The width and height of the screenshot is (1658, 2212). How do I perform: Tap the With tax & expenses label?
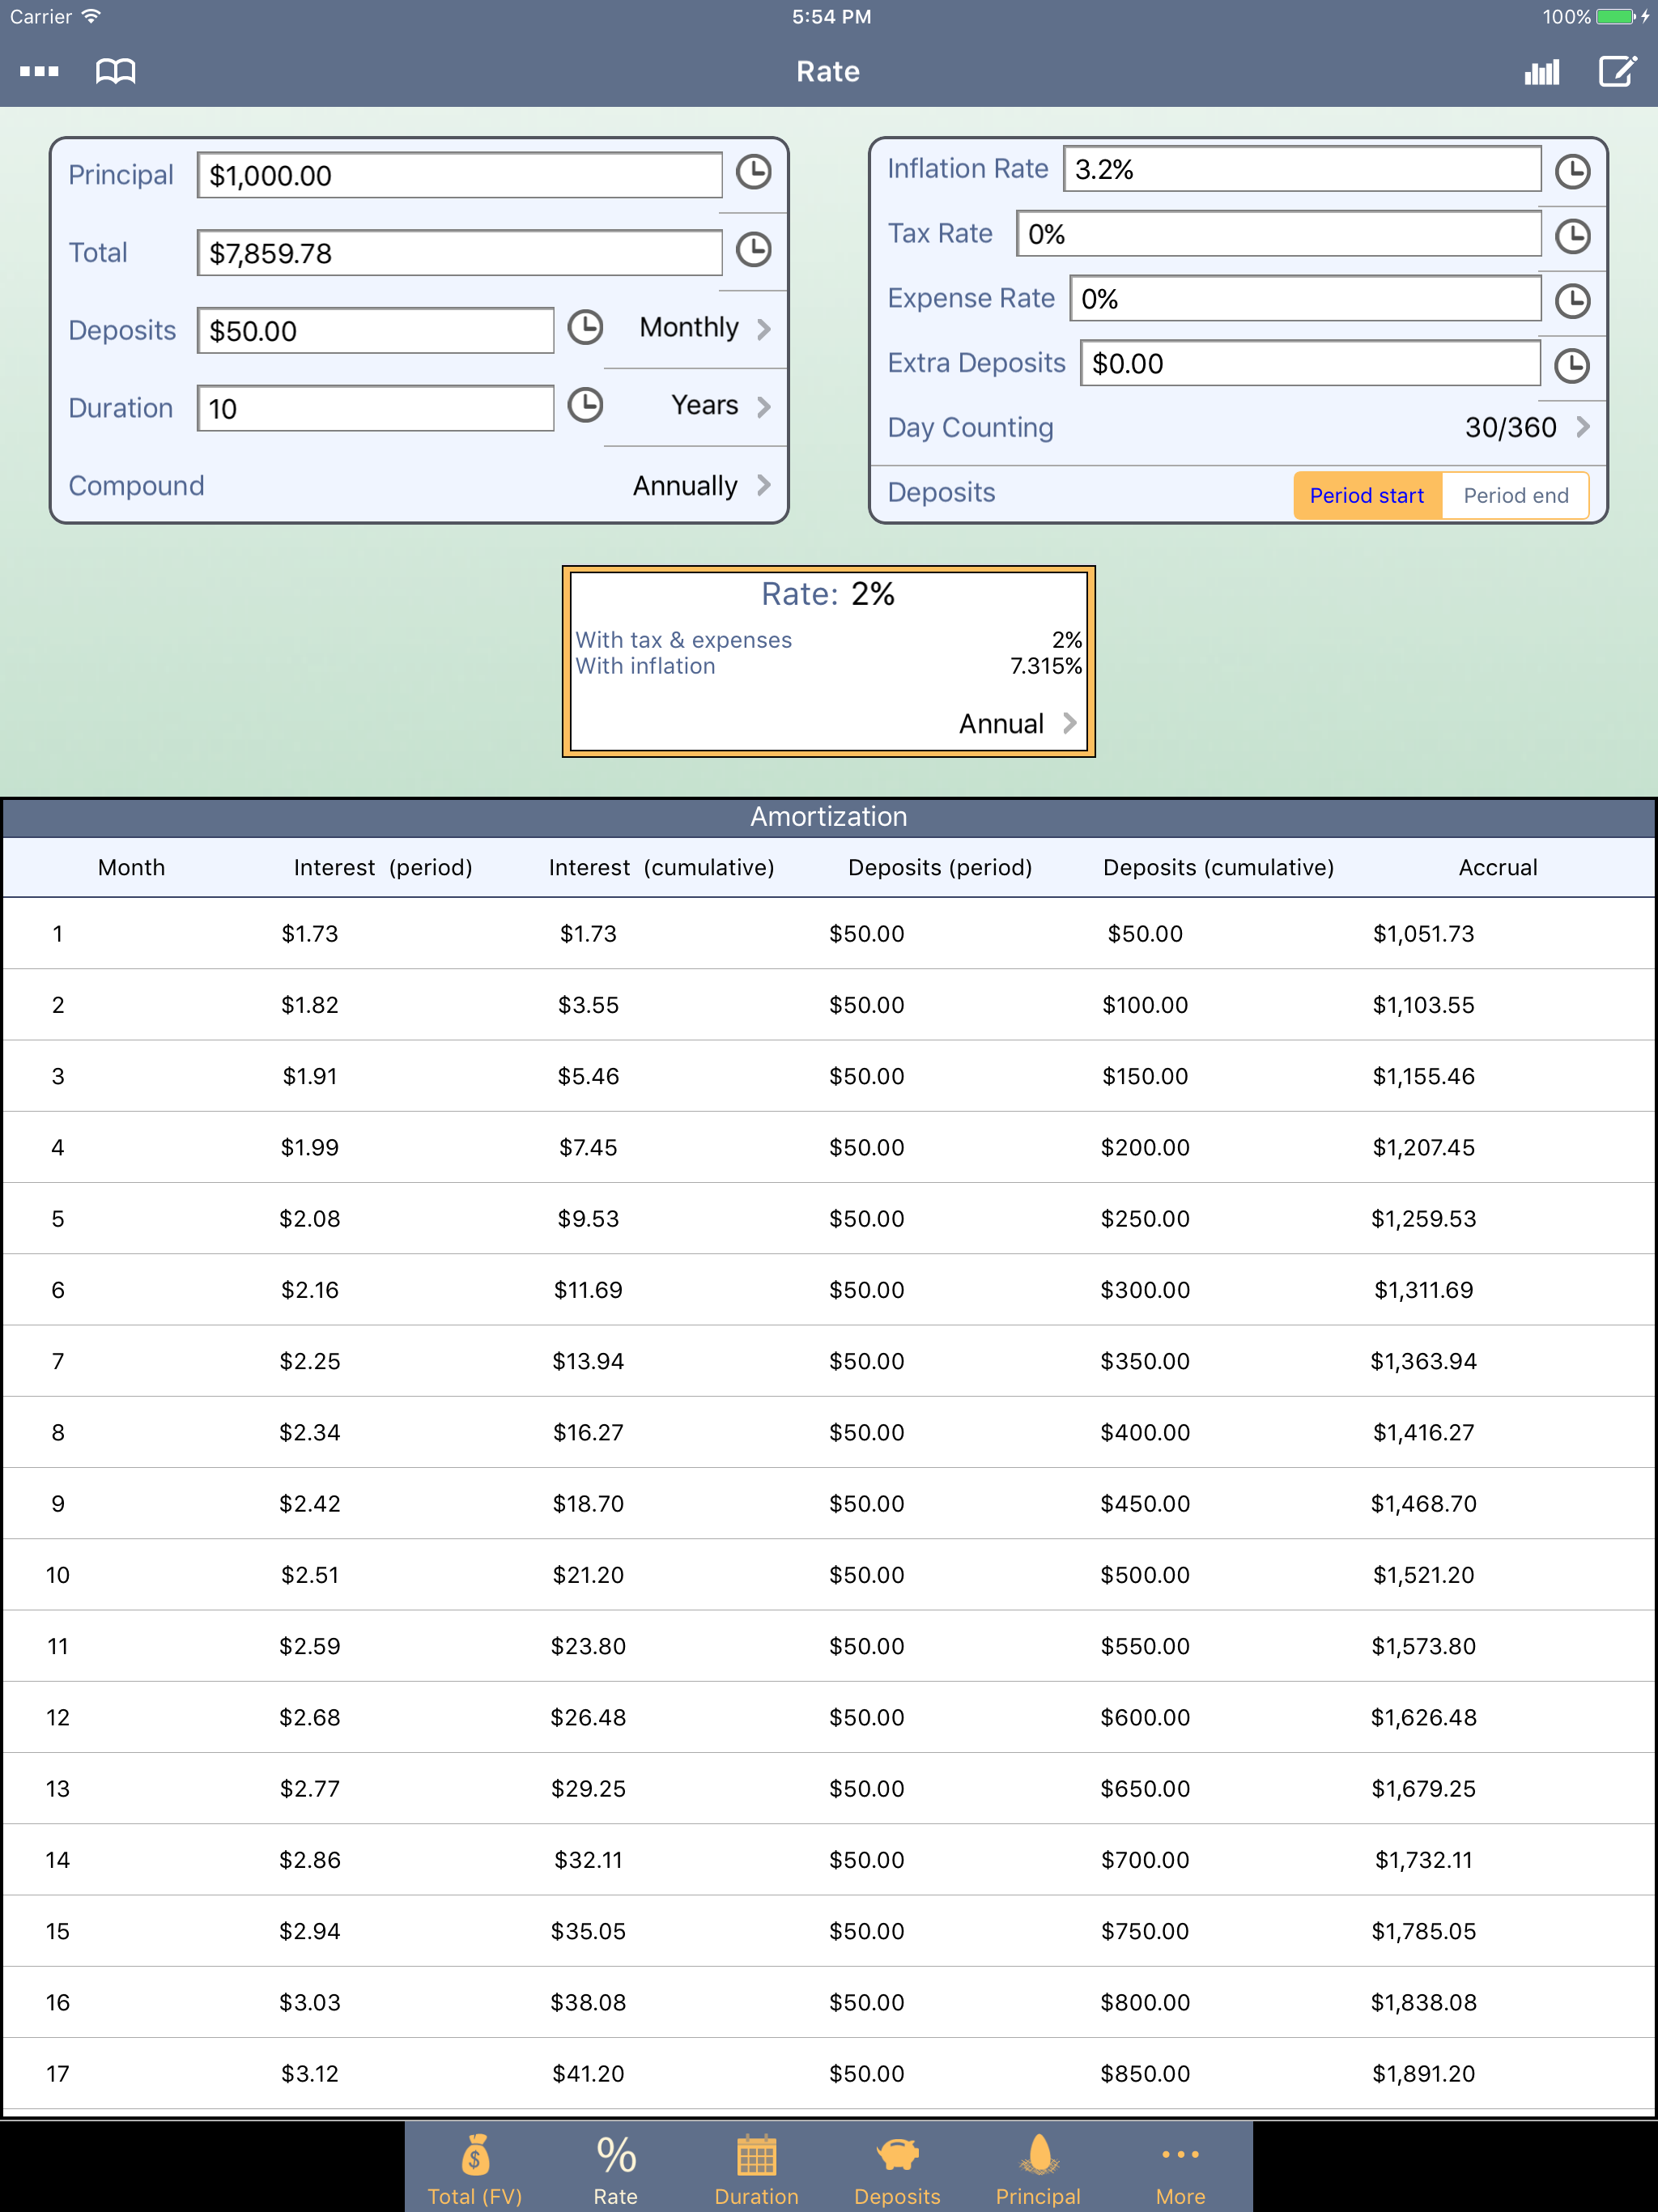pos(684,640)
